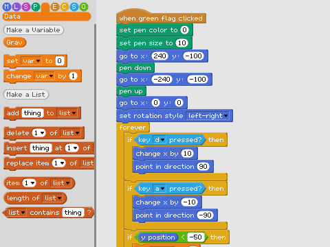Click the pen color value field

point(184,30)
